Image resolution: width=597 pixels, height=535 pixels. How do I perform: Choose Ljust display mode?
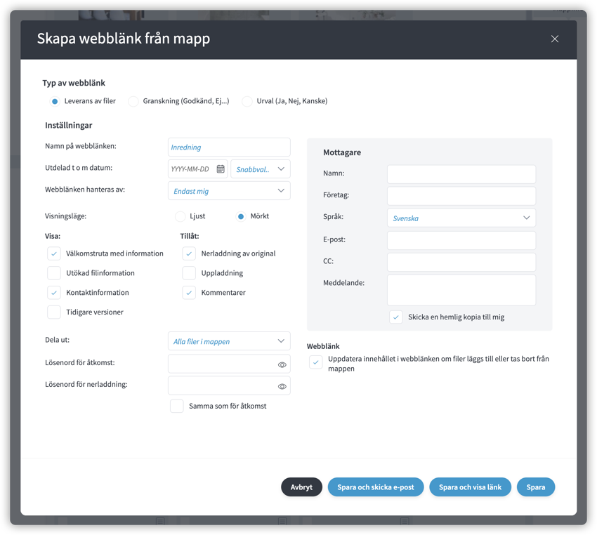coord(180,216)
